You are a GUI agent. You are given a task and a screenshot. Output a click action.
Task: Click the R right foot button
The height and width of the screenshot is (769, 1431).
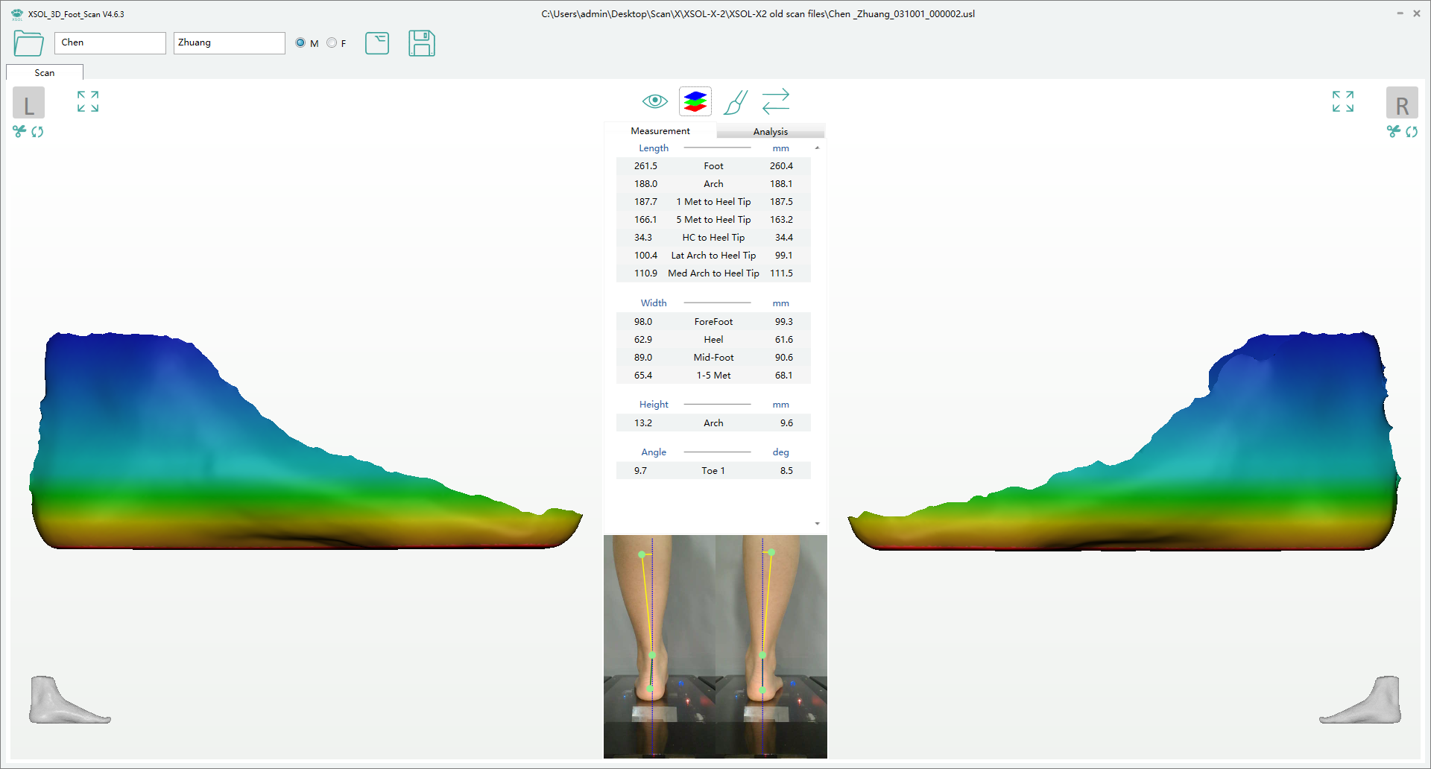click(1401, 104)
